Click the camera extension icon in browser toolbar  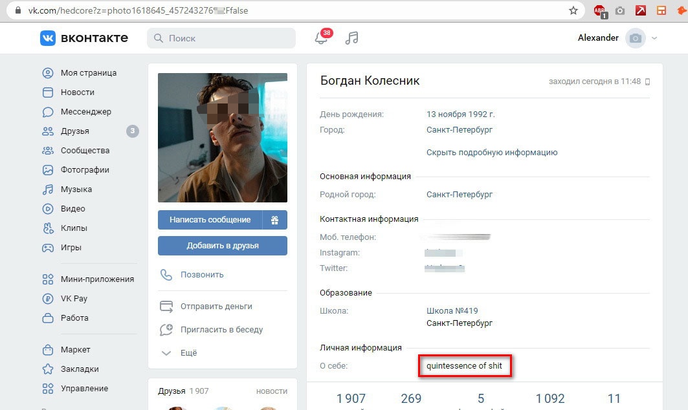(x=620, y=10)
